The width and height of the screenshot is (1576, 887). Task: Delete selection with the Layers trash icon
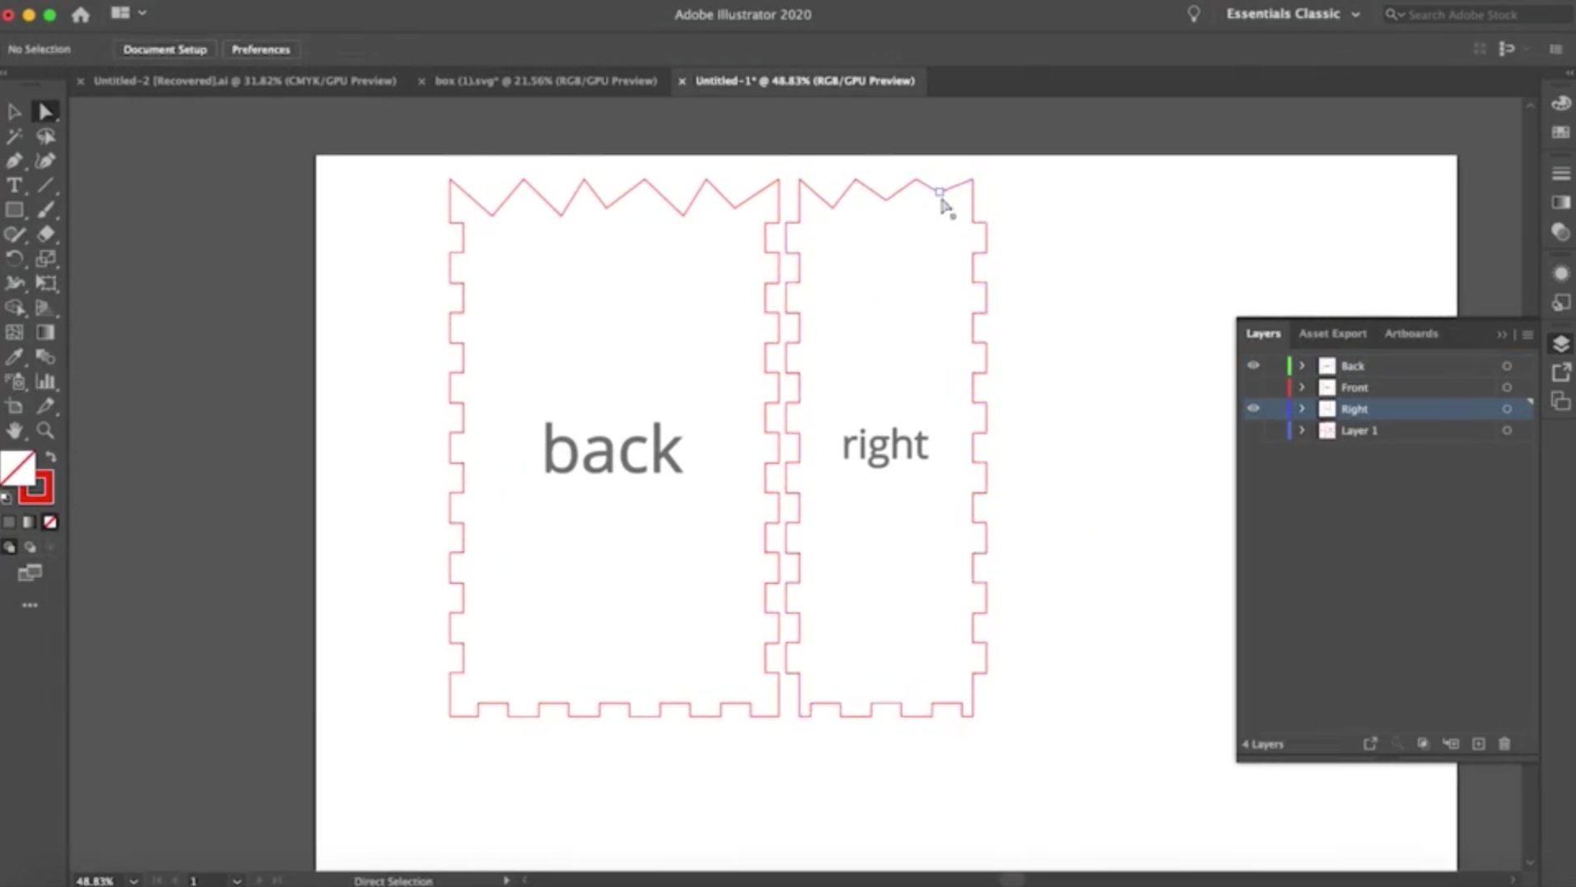[1504, 744]
